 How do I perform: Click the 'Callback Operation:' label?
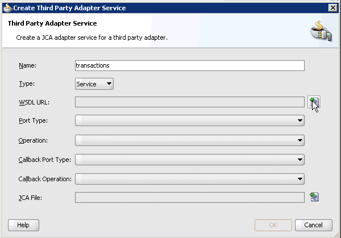point(45,179)
